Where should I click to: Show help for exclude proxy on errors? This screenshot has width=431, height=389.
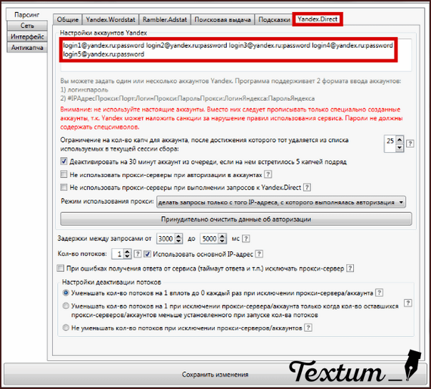[350, 268]
